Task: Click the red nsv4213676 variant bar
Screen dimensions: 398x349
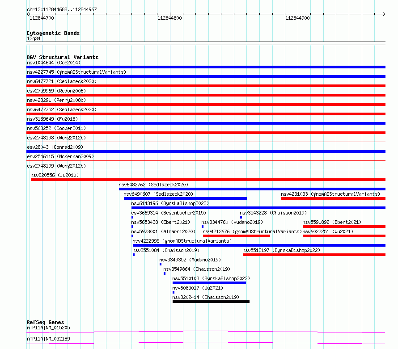Action: tap(237, 236)
